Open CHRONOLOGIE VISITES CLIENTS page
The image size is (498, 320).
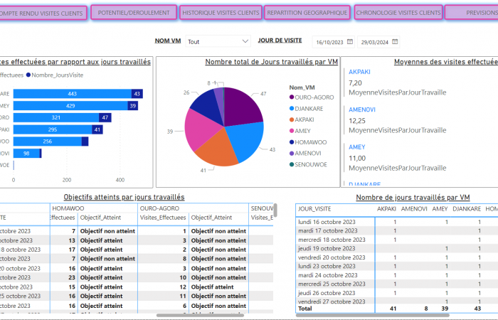[398, 13]
